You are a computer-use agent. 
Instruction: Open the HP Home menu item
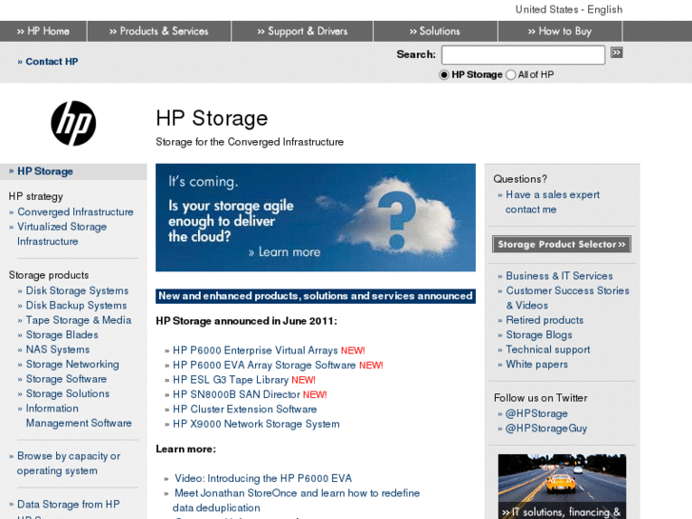pos(43,31)
